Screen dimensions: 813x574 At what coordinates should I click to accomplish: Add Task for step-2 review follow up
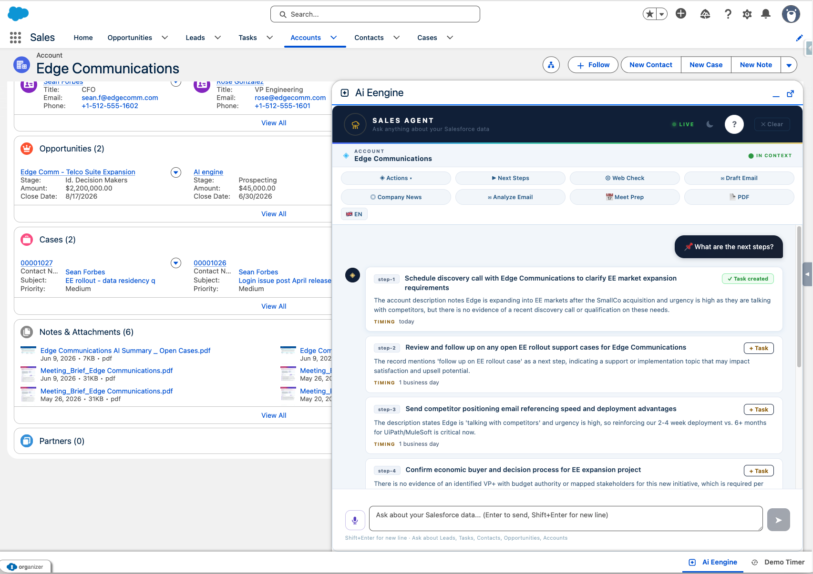(759, 348)
